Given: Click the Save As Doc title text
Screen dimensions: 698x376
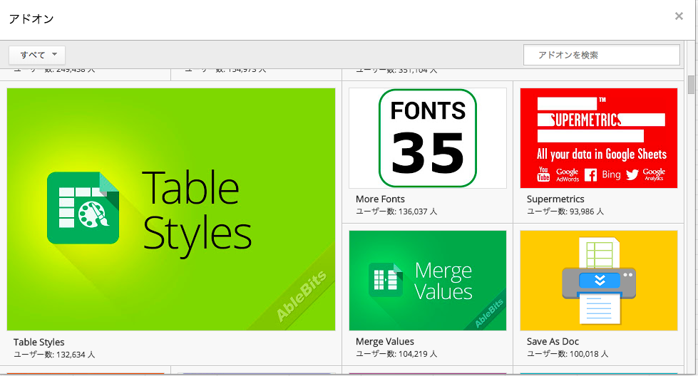Looking at the screenshot, I should [553, 341].
